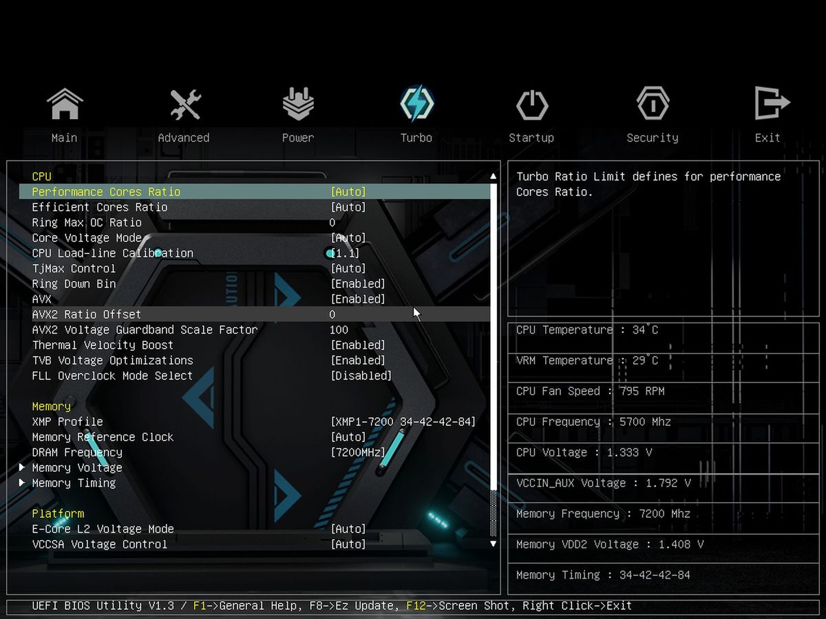Viewport: 826px width, 619px height.
Task: Open Efficient Cores Ratio [Auto] value
Action: pyautogui.click(x=348, y=207)
